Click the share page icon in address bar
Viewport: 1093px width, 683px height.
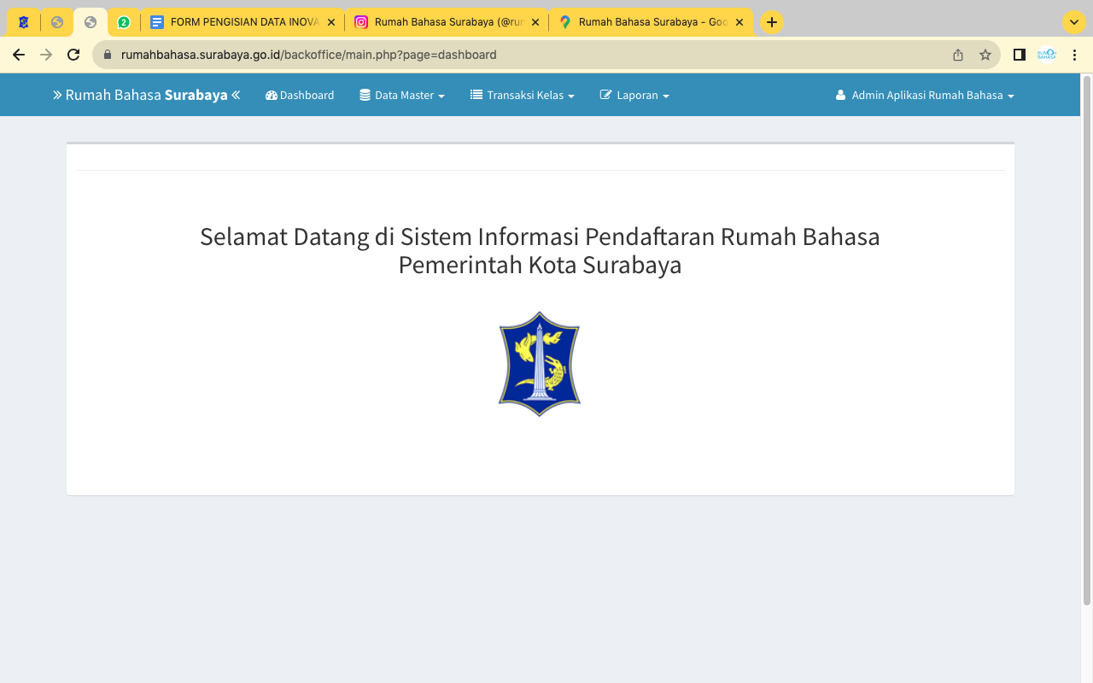tap(958, 55)
